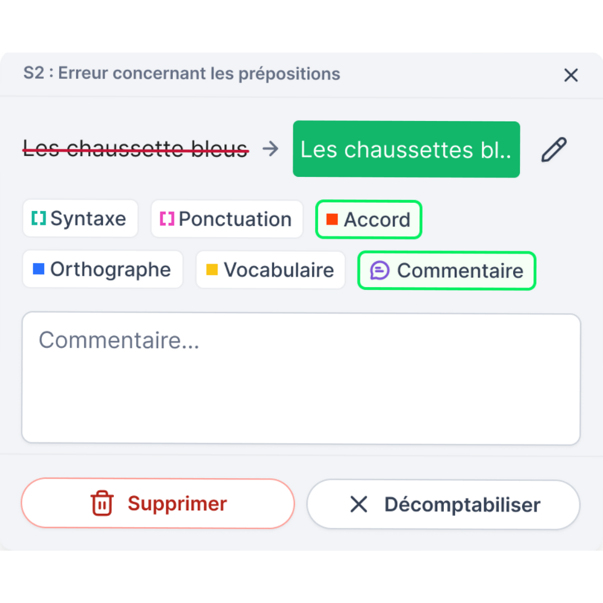Click into the Commentaire text field

[x=301, y=379]
